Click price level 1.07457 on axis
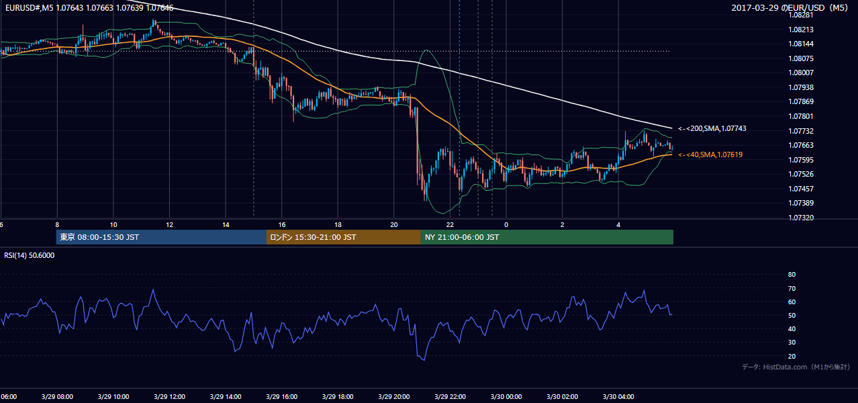858x403 pixels. tap(801, 189)
